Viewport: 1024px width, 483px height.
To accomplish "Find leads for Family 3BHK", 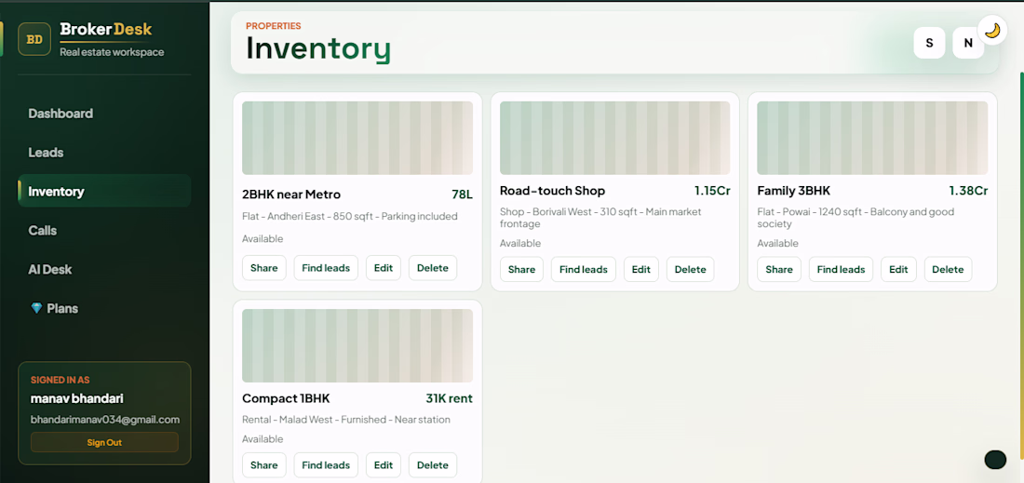I will tap(842, 269).
